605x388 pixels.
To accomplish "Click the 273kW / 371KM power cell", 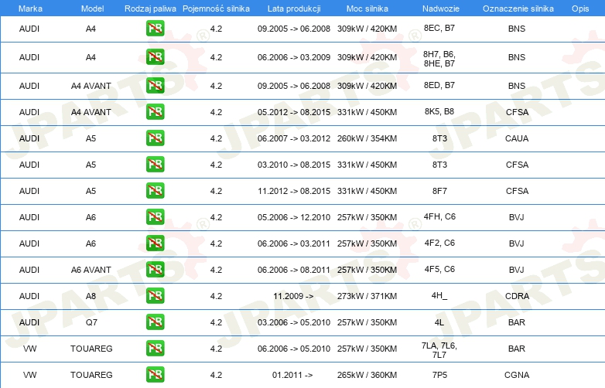I will click(x=367, y=296).
